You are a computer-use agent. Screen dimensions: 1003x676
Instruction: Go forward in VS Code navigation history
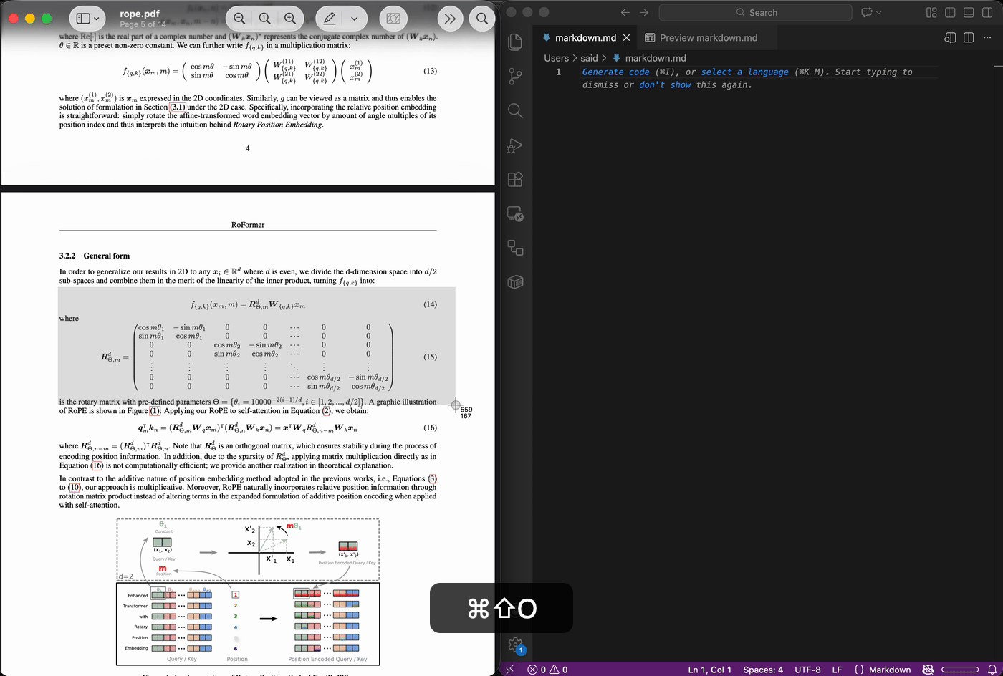[x=643, y=12]
